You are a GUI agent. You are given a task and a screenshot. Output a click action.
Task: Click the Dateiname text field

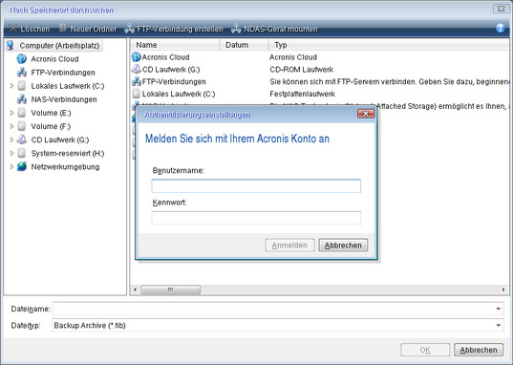tap(273, 309)
